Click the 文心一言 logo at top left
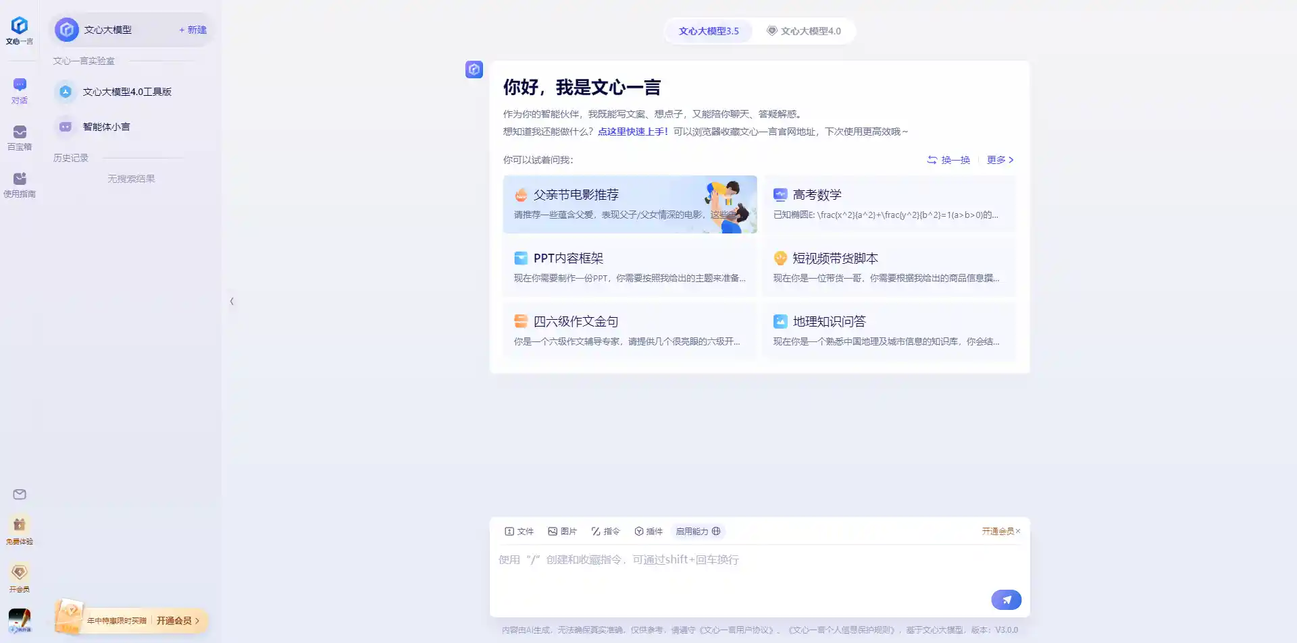Screen dimensions: 1297x643 (x=20, y=30)
